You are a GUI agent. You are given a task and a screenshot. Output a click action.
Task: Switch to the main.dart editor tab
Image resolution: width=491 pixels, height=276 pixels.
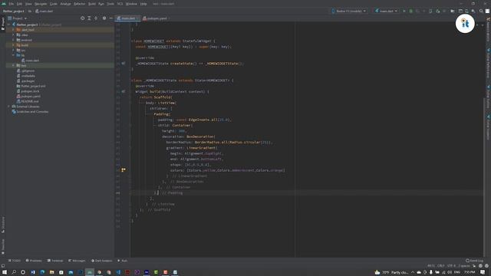tap(127, 18)
